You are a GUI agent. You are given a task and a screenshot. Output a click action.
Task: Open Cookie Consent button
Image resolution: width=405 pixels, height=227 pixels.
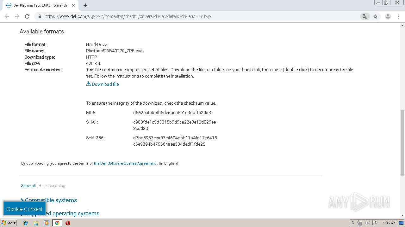point(24,209)
